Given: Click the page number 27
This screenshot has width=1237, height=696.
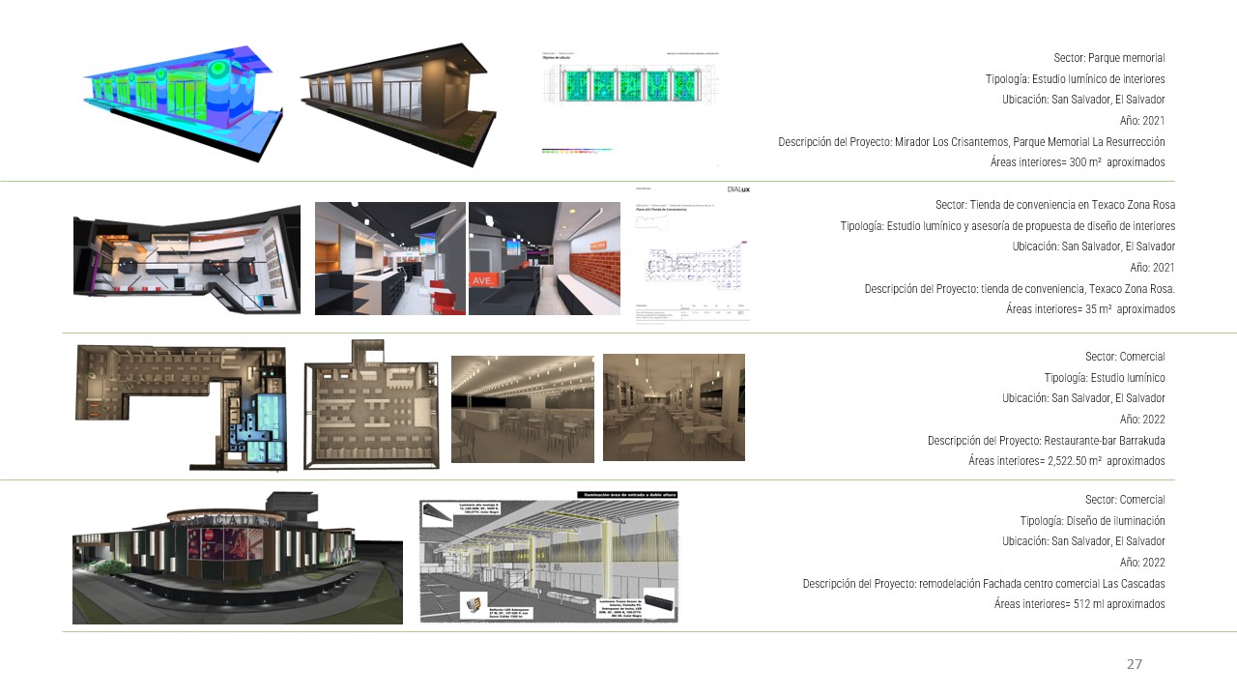Looking at the screenshot, I should click(x=1134, y=664).
